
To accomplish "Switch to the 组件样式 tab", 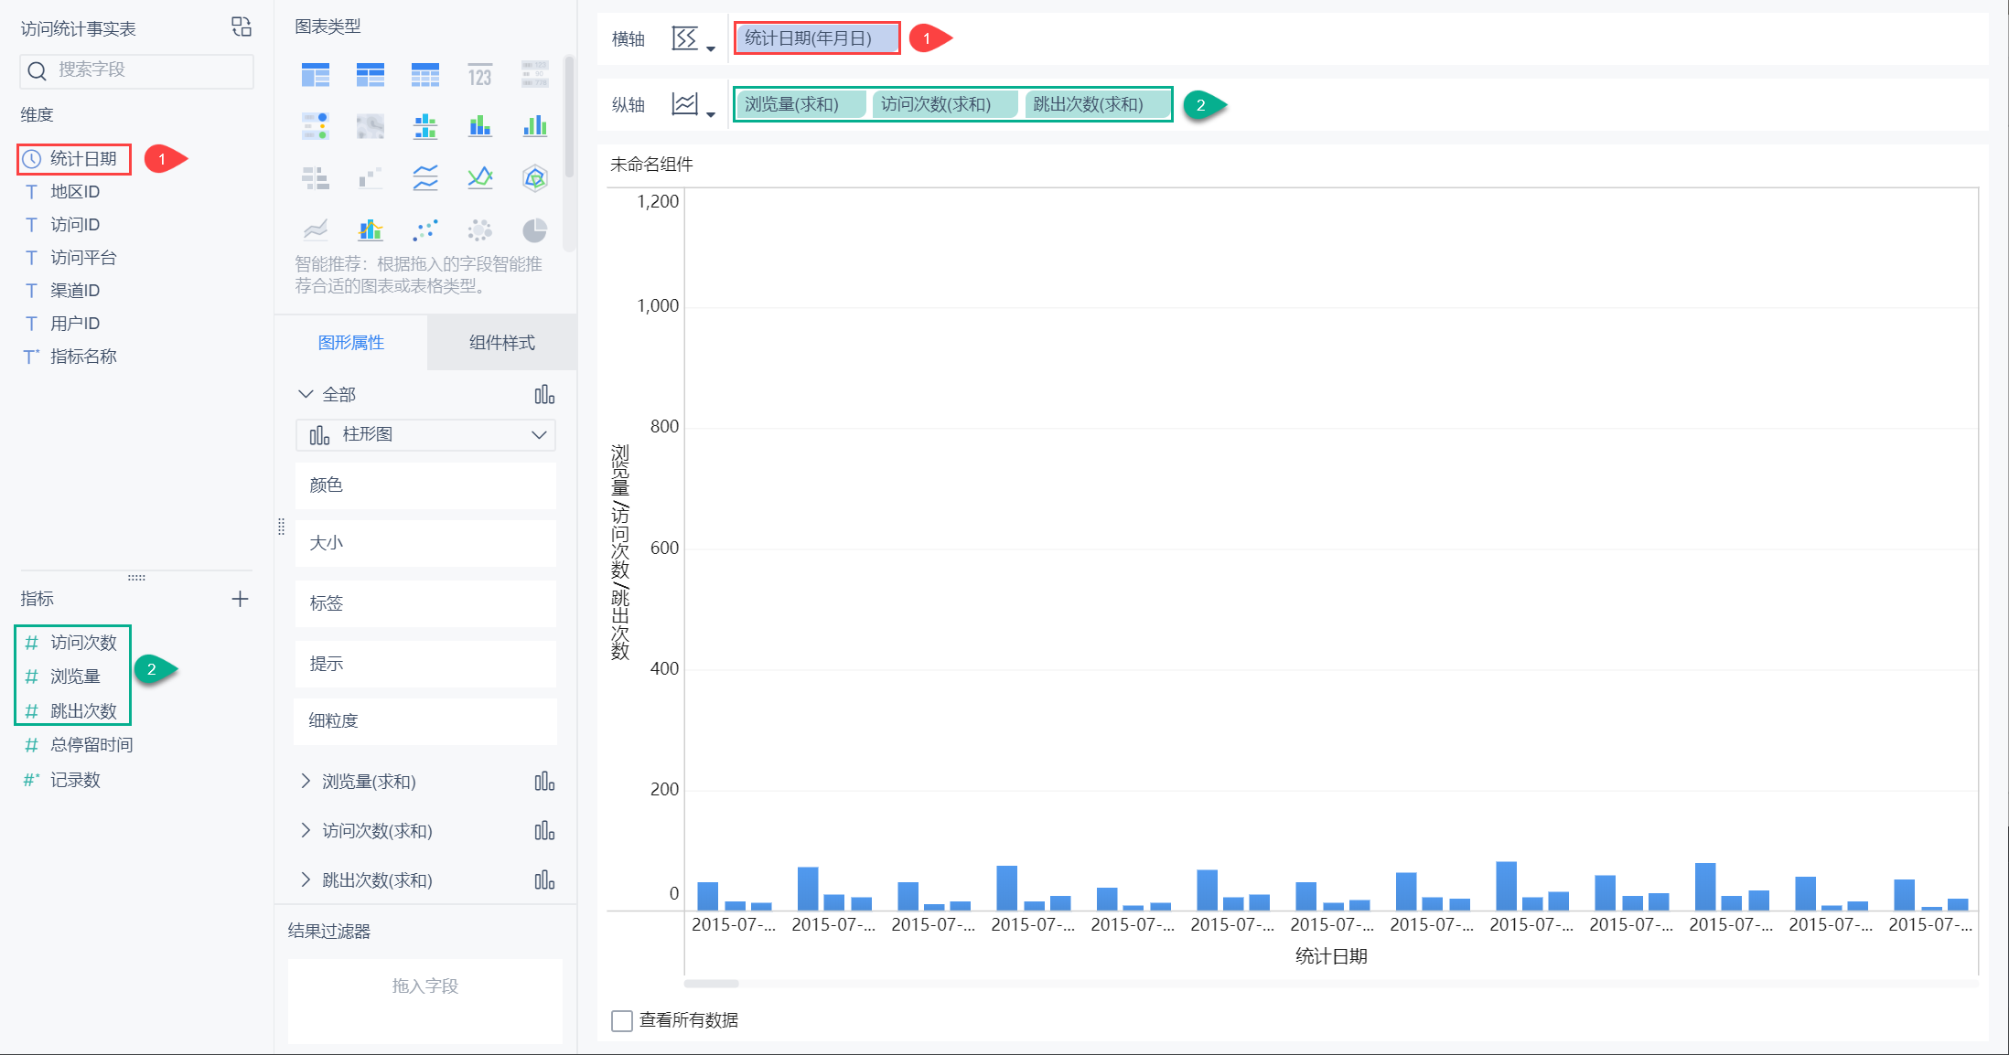I will (501, 343).
